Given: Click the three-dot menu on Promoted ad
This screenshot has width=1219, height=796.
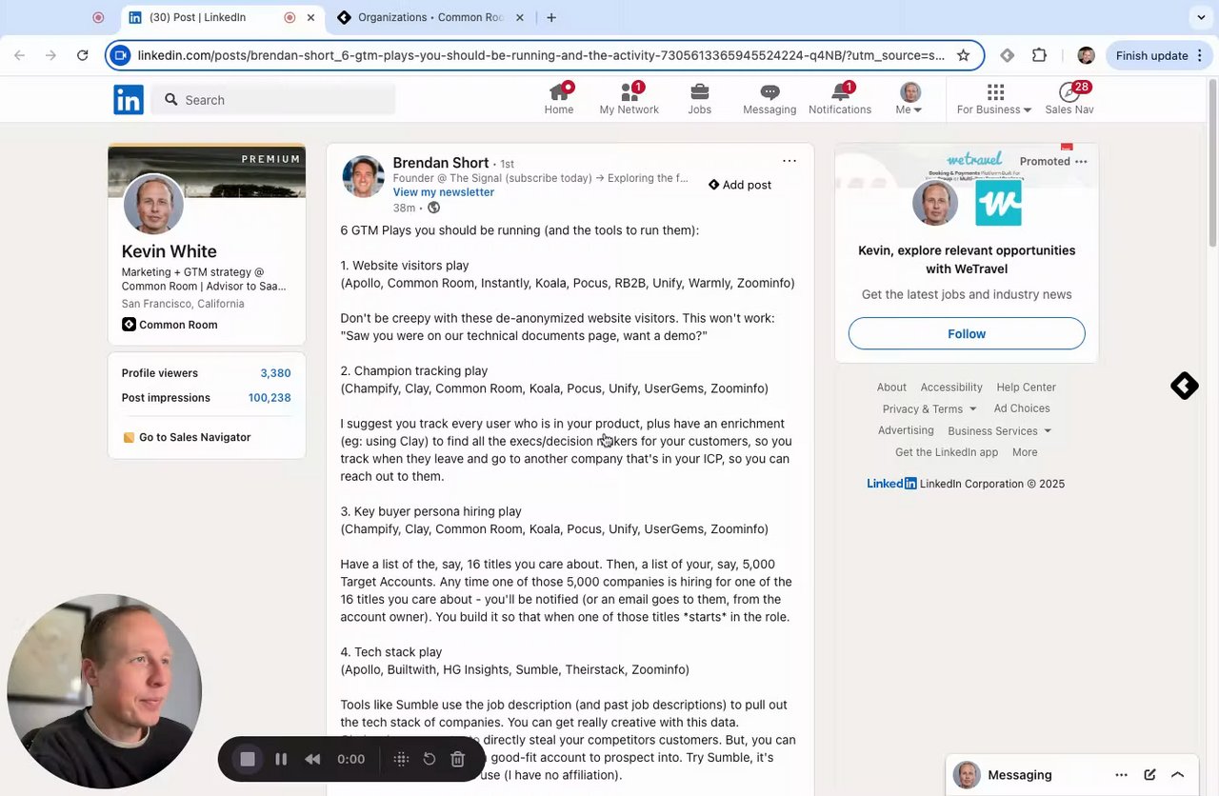Looking at the screenshot, I should (1081, 162).
